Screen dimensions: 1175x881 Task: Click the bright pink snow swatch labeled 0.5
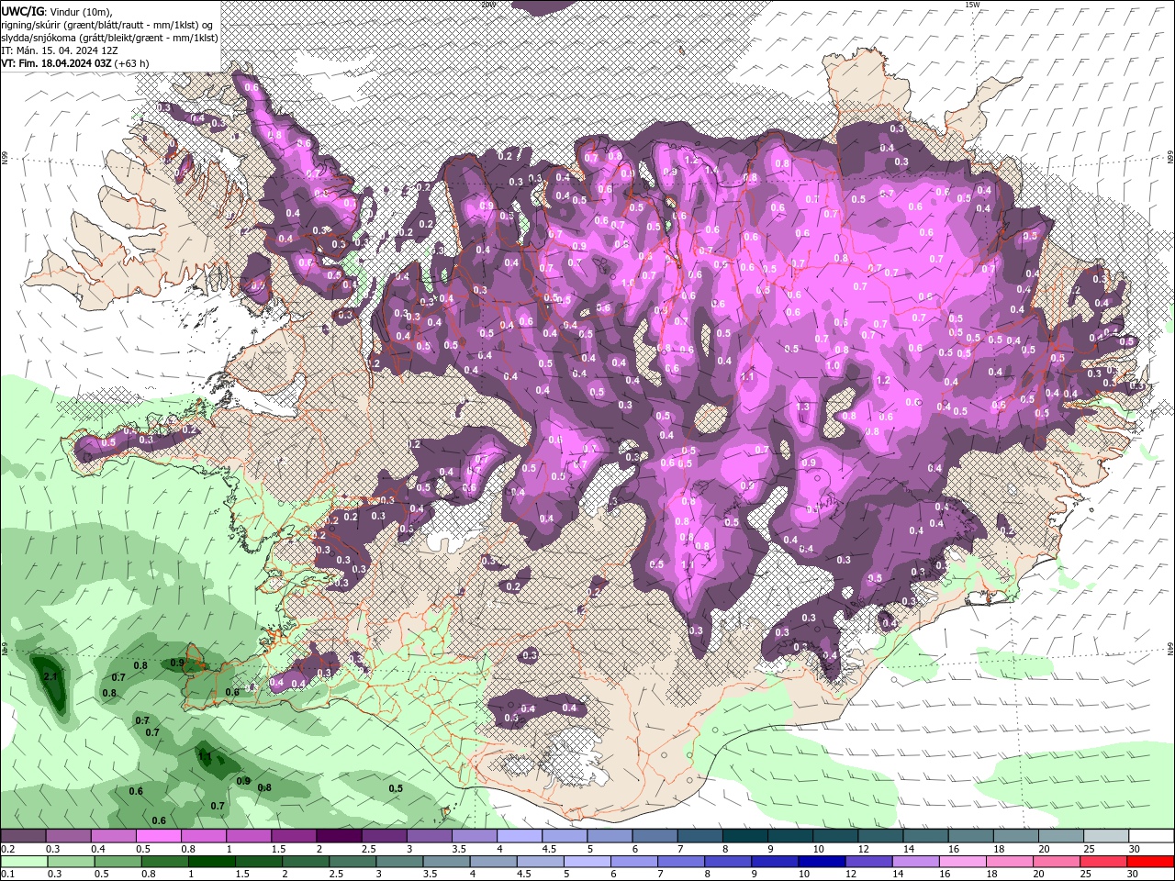pos(159,835)
